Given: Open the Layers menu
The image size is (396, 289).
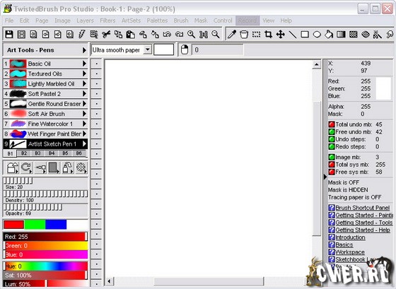Looking at the screenshot, I should (x=85, y=20).
